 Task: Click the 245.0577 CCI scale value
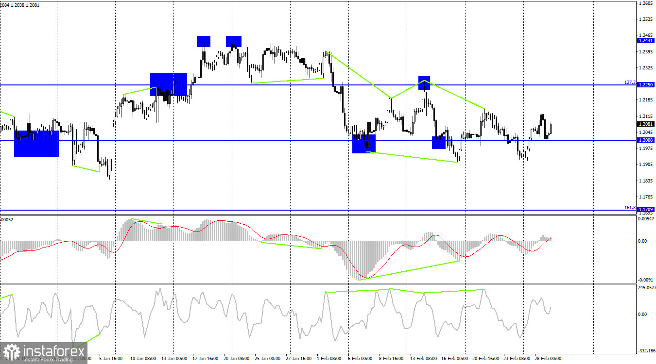tap(647, 287)
